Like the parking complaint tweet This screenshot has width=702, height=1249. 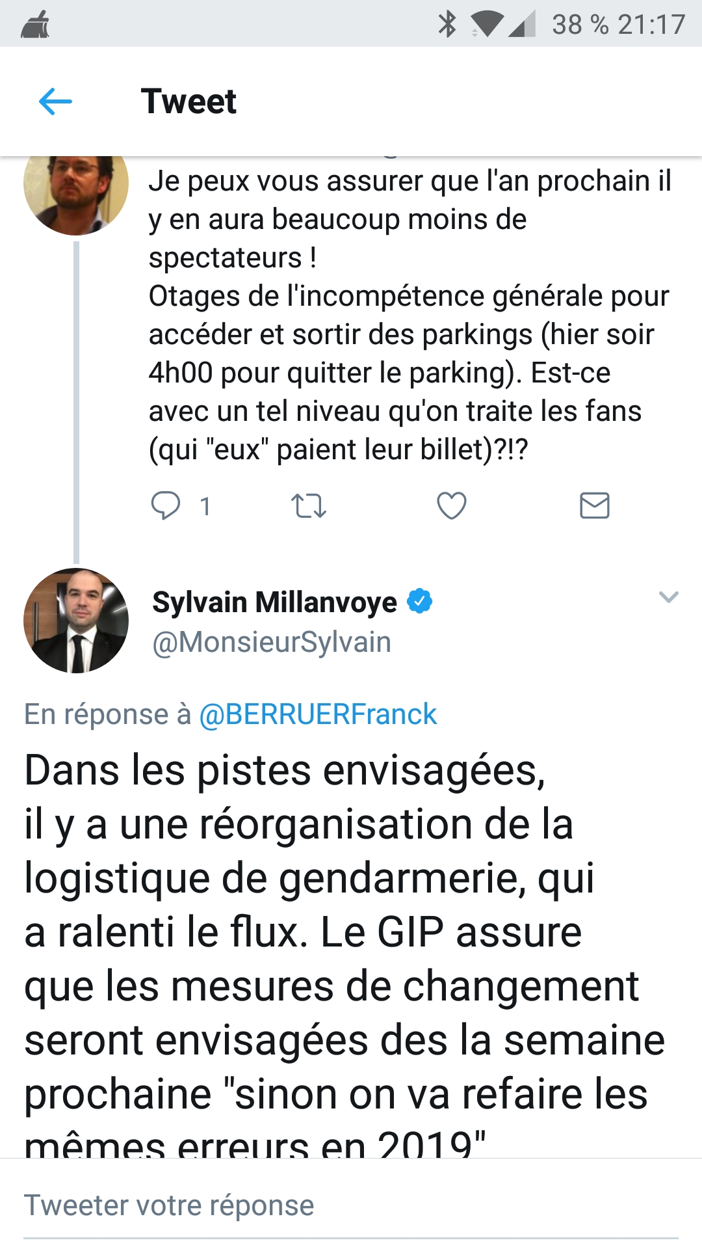click(452, 505)
